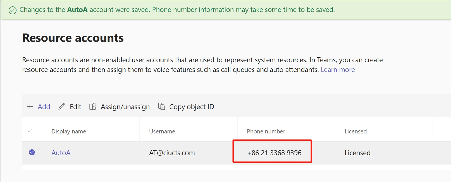Click the Edit button text

[x=75, y=107]
